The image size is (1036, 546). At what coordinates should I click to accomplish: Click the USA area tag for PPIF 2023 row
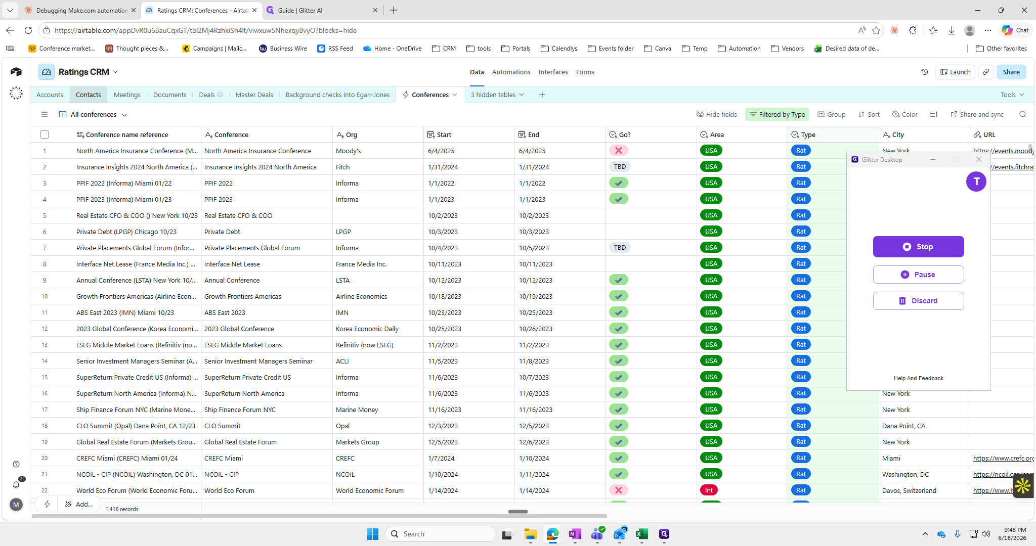[711, 199]
